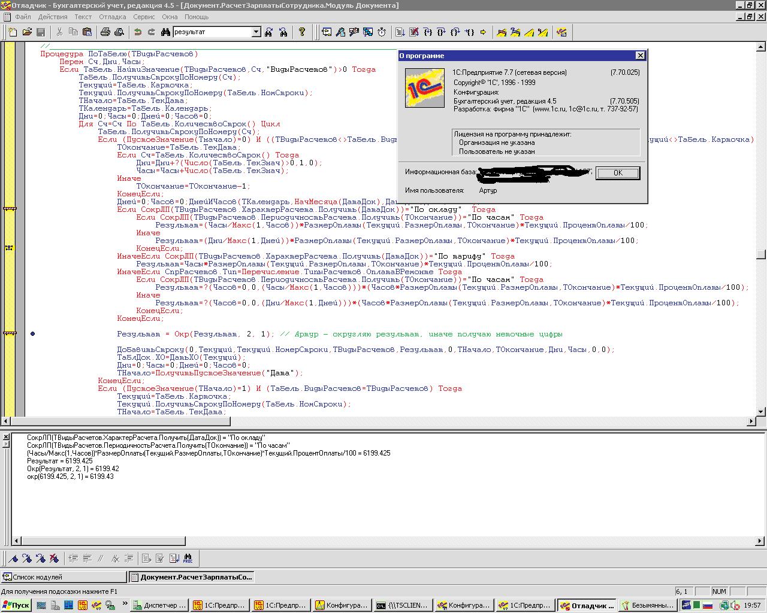Switch to Список модулей window tab
This screenshot has width=767, height=613.
tap(63, 577)
